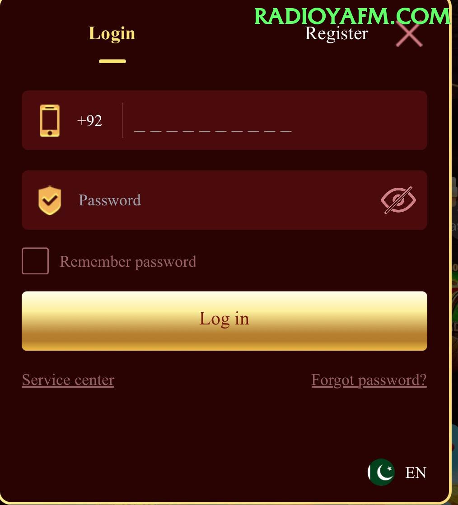This screenshot has height=505, width=458.
Task: Click the RADIOYAFM.COM green watermark
Action: pyautogui.click(x=352, y=16)
